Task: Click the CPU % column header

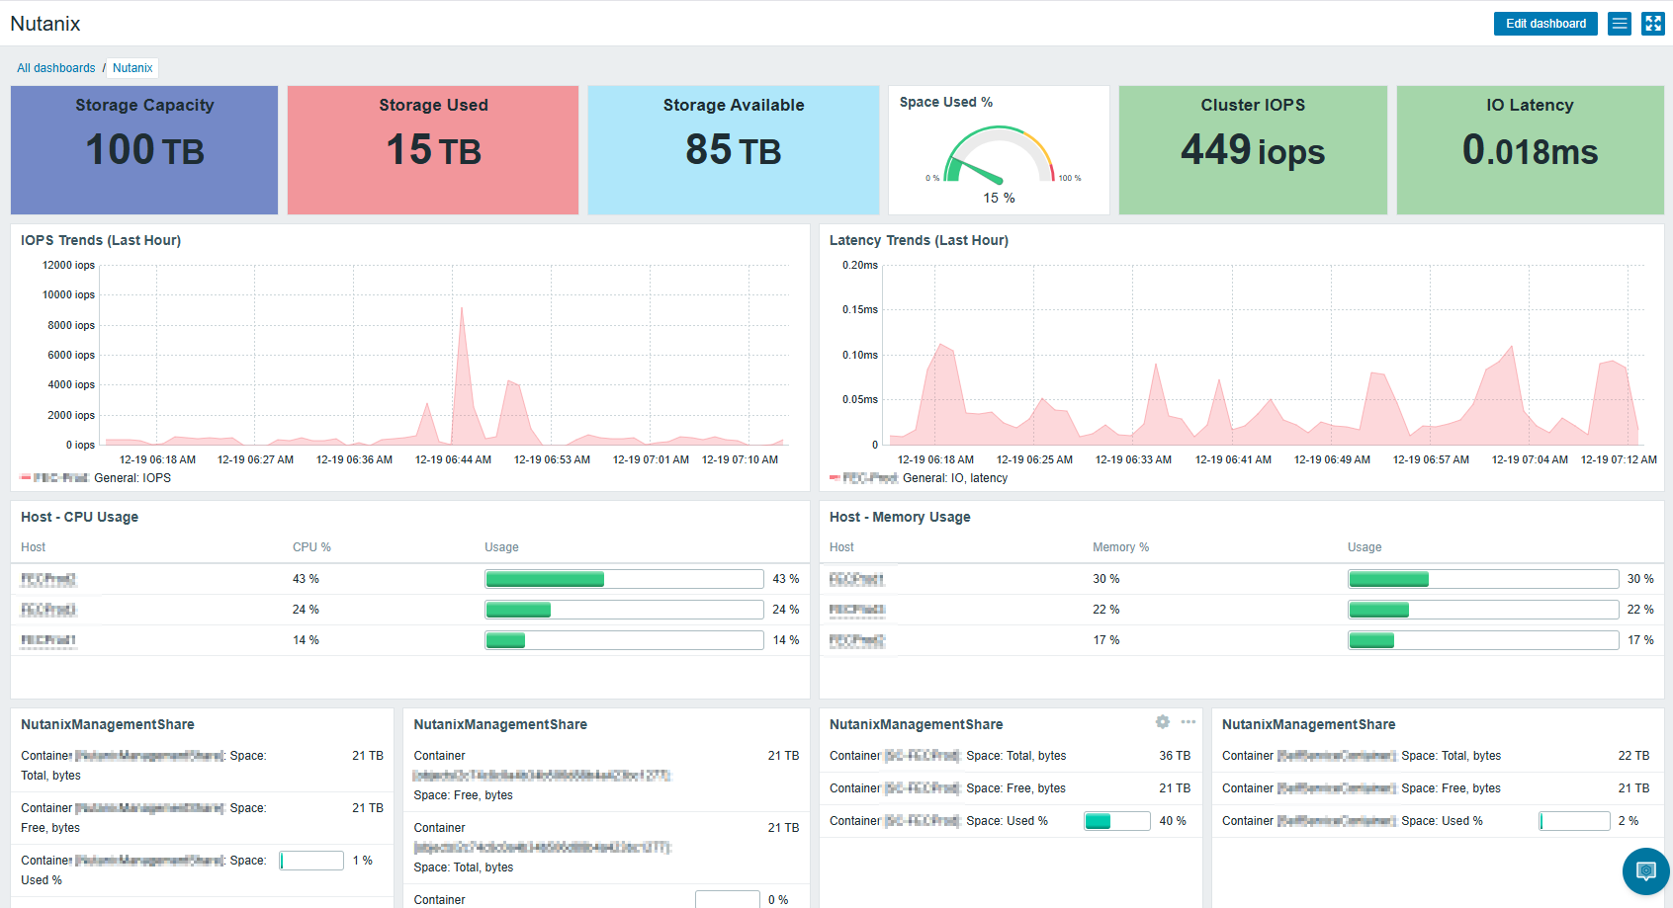Action: click(x=311, y=547)
